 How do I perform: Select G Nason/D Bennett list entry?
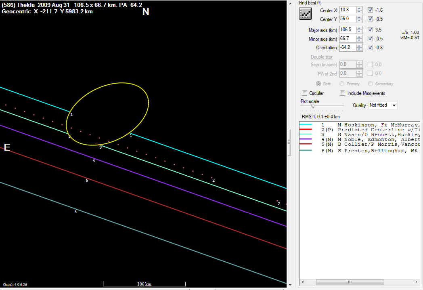pyautogui.click(x=359, y=135)
